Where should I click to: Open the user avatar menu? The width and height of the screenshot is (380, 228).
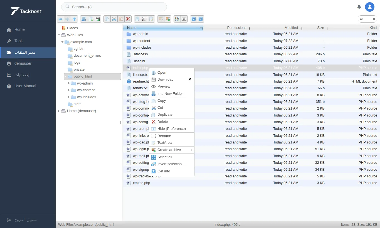point(370,7)
